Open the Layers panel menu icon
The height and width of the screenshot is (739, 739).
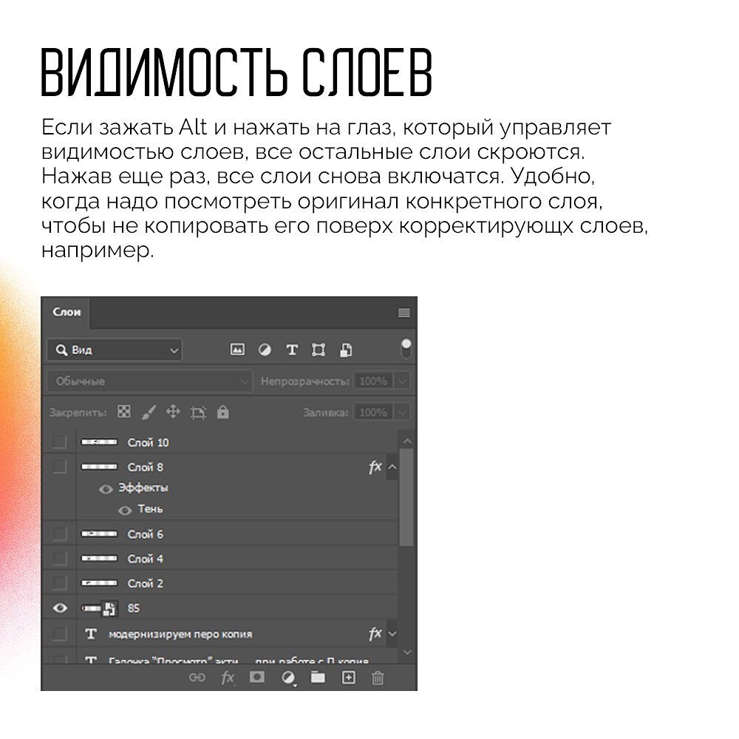pyautogui.click(x=404, y=313)
